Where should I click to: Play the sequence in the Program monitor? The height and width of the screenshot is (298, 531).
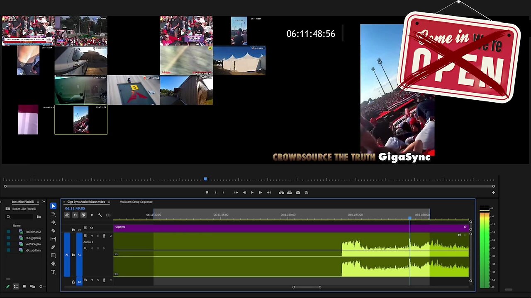(x=252, y=192)
